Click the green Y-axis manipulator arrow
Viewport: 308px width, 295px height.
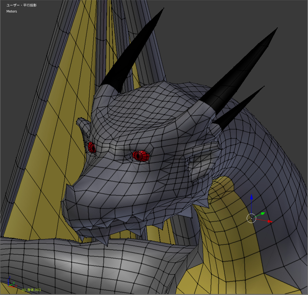(x=263, y=214)
